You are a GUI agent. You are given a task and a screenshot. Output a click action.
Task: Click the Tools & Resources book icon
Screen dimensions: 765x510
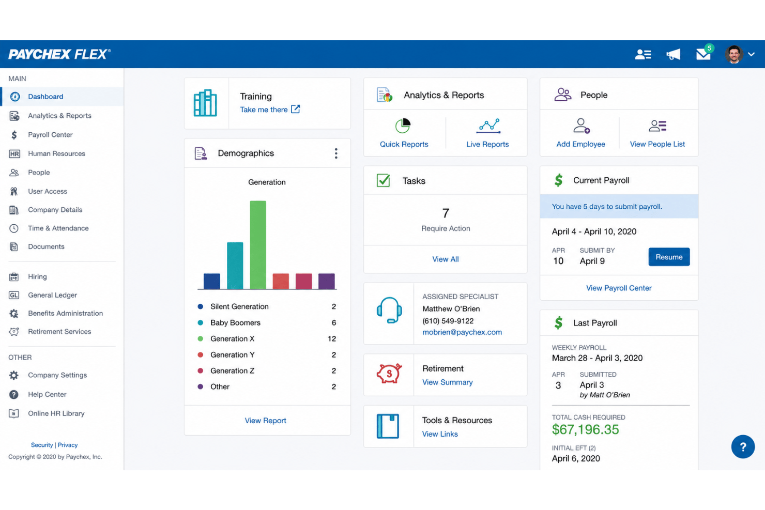(388, 426)
